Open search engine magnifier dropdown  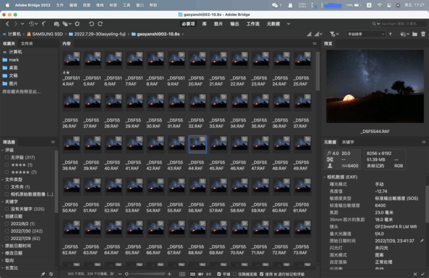click(375, 24)
